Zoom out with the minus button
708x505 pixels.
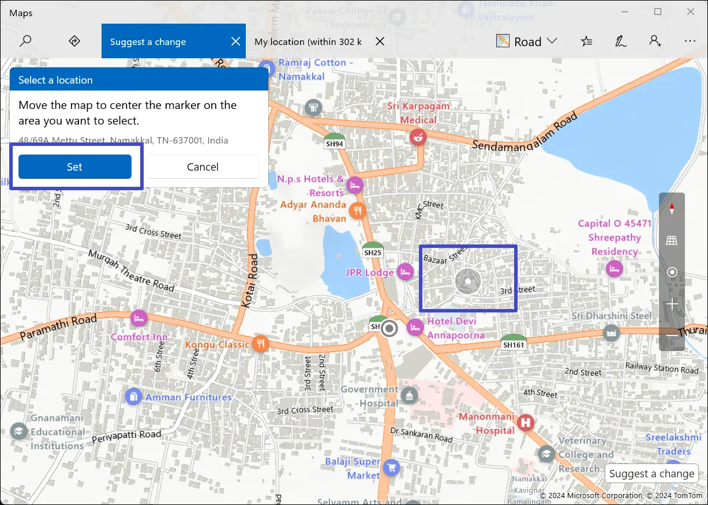point(672,334)
